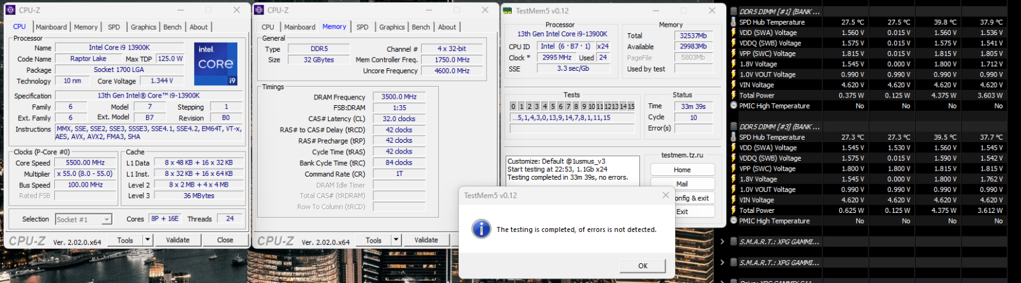Screen dimensions: 1021x283
Task: Open the Socket #1 selection dropdown
Action: (x=107, y=219)
